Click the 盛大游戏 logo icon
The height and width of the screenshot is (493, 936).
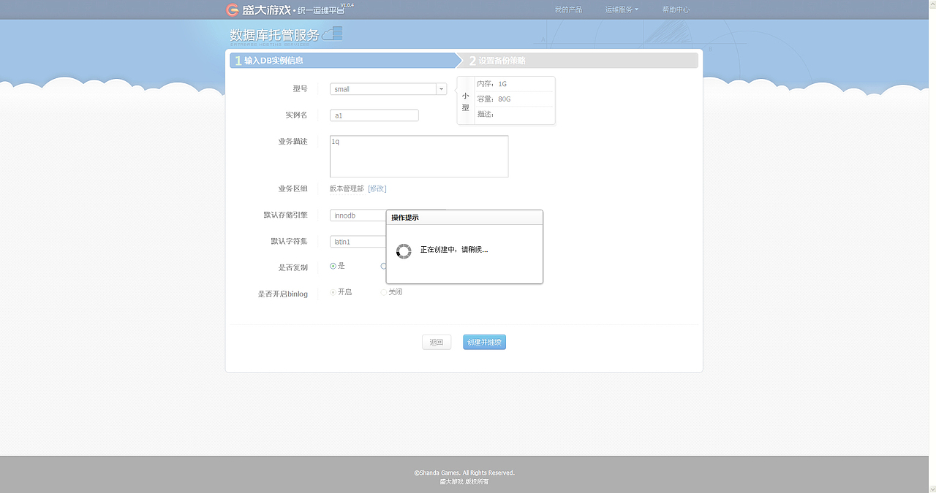point(233,9)
